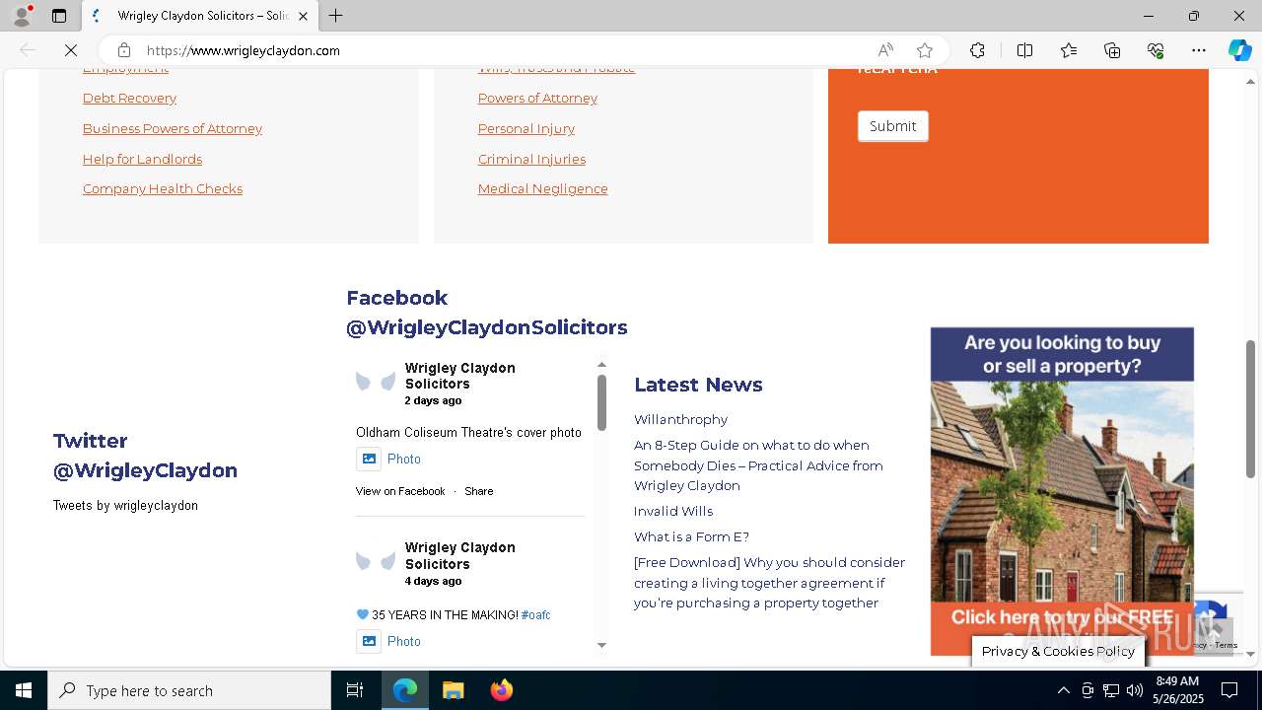Image resolution: width=1262 pixels, height=710 pixels.
Task: Click photo icon under Oldham Coliseum post
Action: pyautogui.click(x=368, y=459)
